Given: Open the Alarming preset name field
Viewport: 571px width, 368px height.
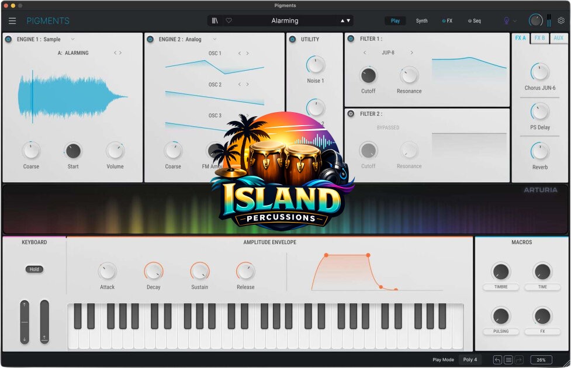Looking at the screenshot, I should (285, 21).
